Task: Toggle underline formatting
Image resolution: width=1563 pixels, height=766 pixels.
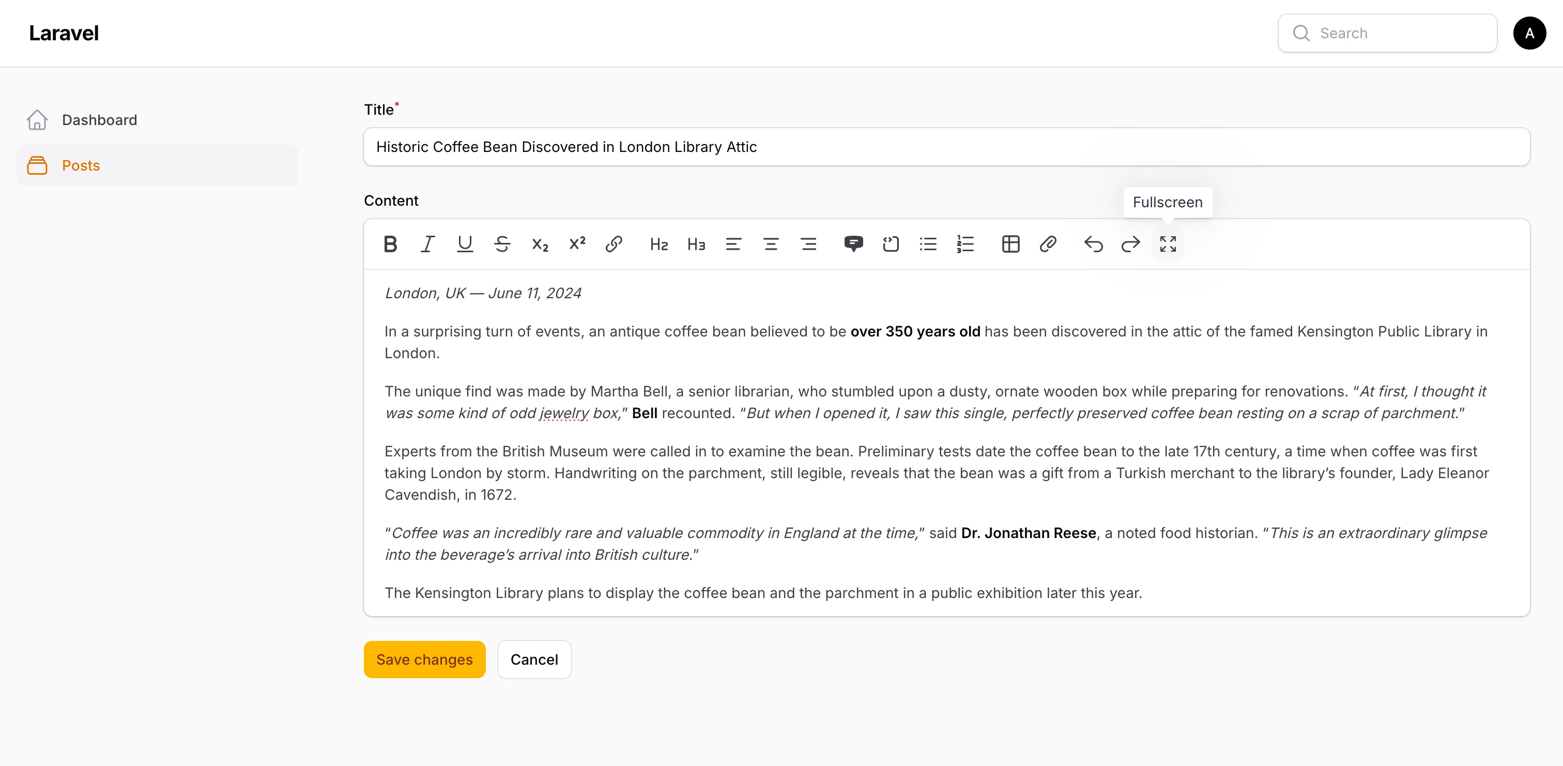Action: (x=465, y=244)
